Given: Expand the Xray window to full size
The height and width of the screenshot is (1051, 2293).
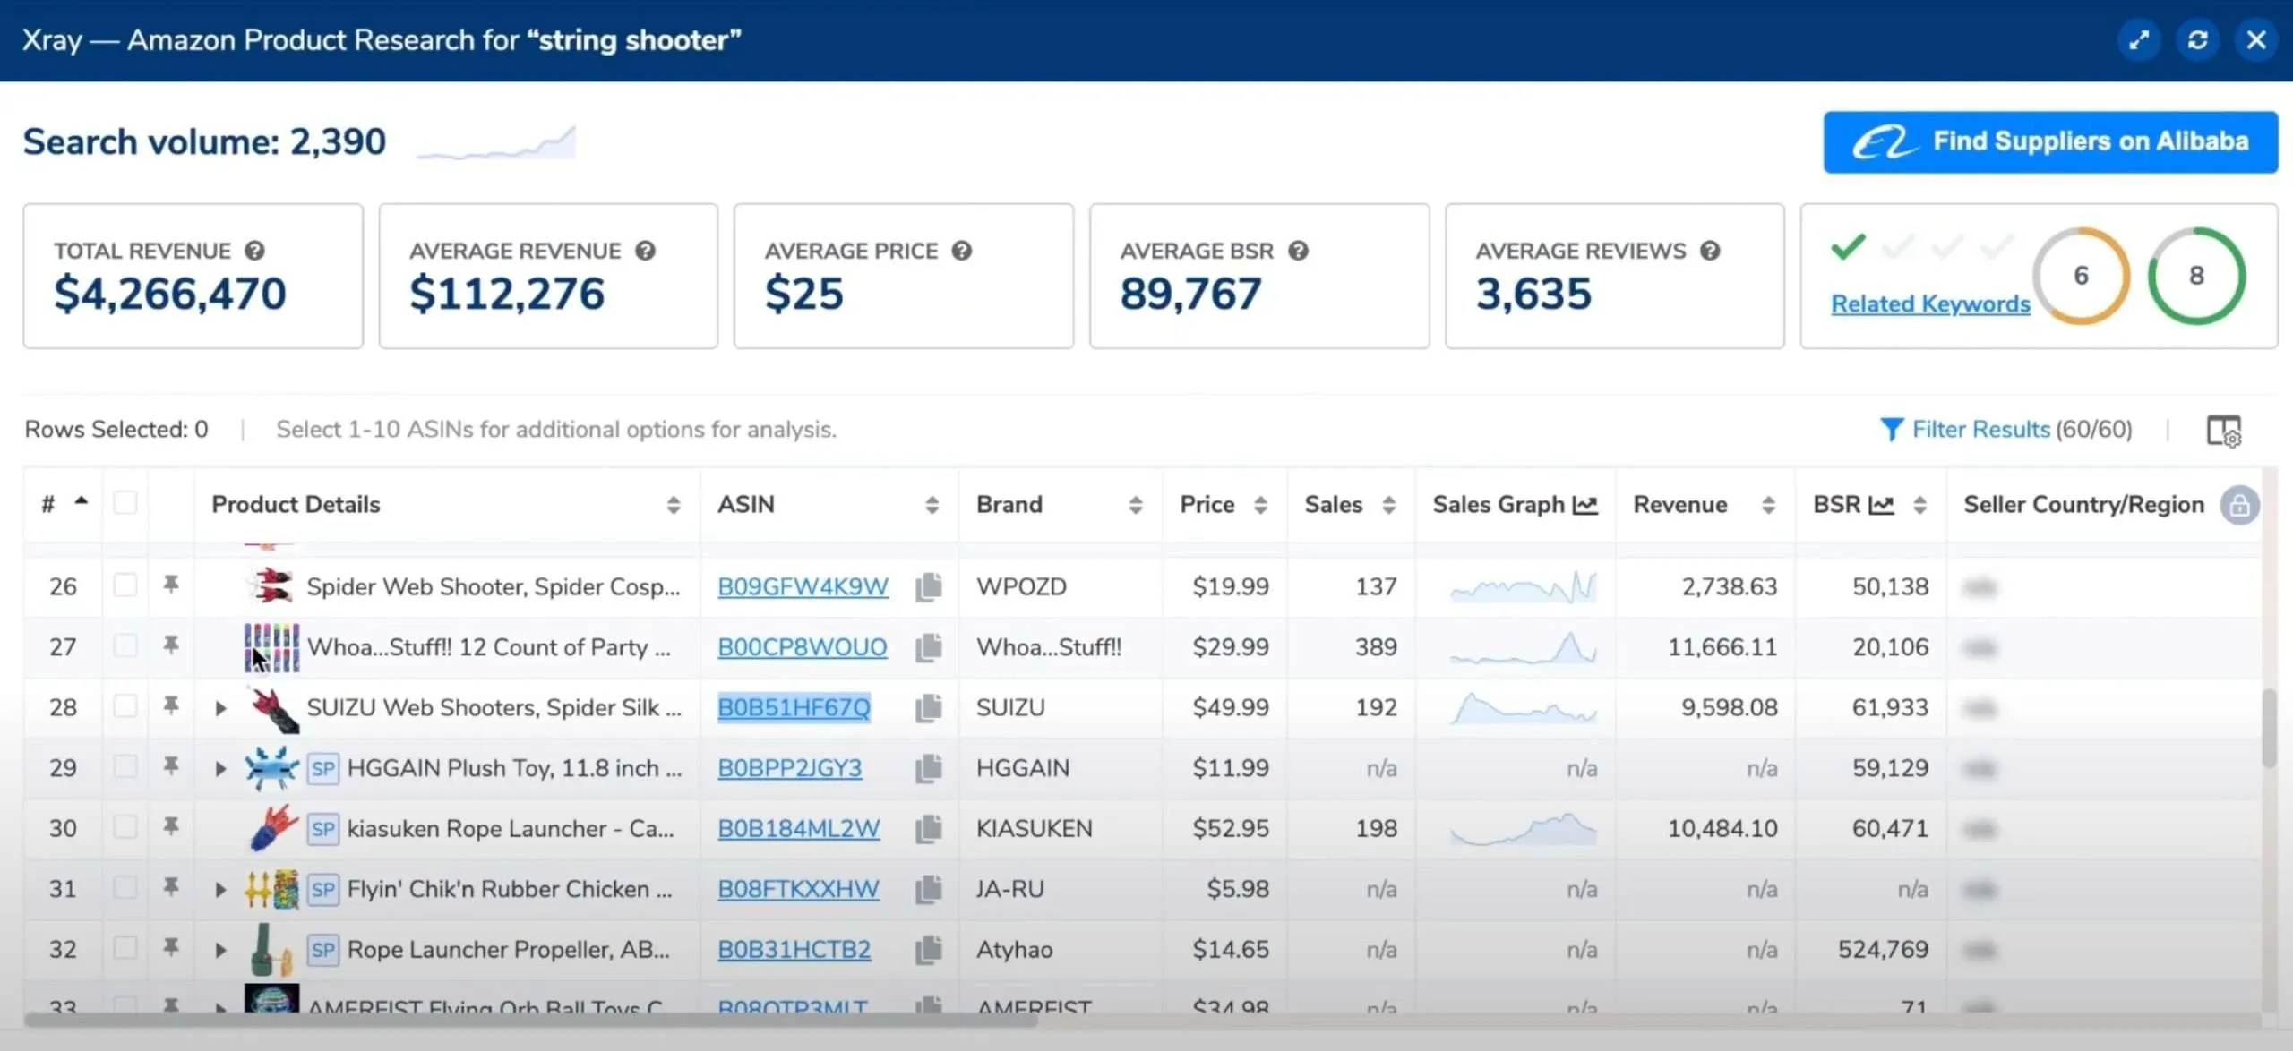Looking at the screenshot, I should [2139, 40].
